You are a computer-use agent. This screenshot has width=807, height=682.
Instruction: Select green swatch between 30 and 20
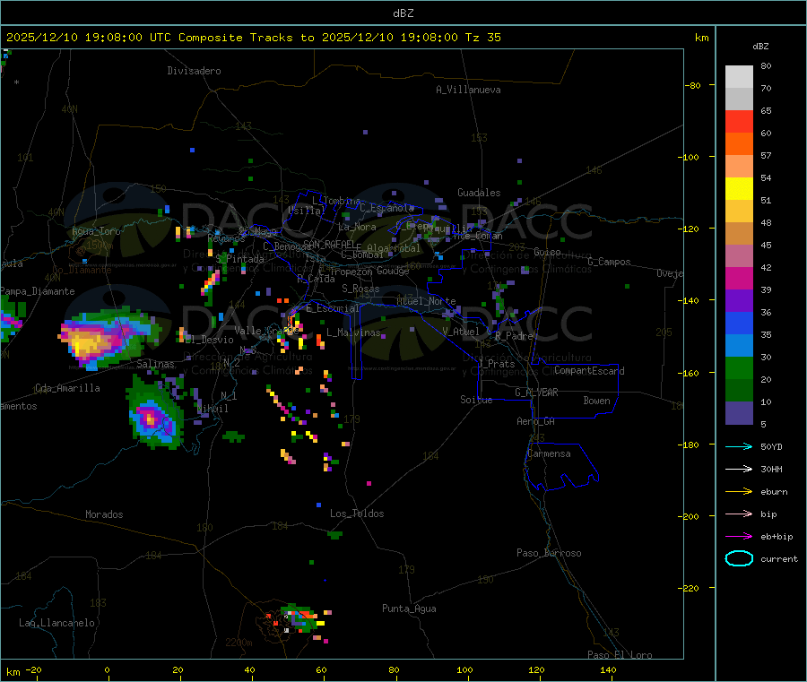739,367
